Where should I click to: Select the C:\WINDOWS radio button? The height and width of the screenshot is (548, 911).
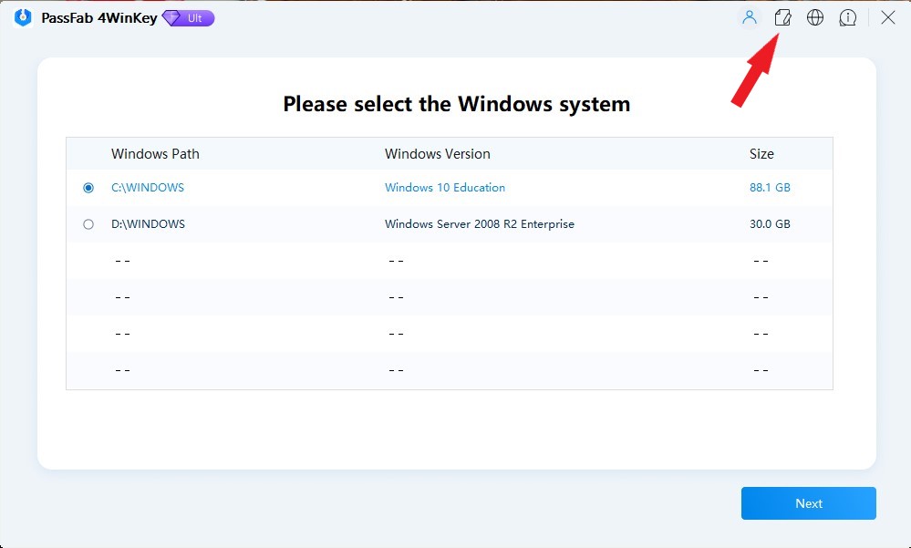point(88,188)
